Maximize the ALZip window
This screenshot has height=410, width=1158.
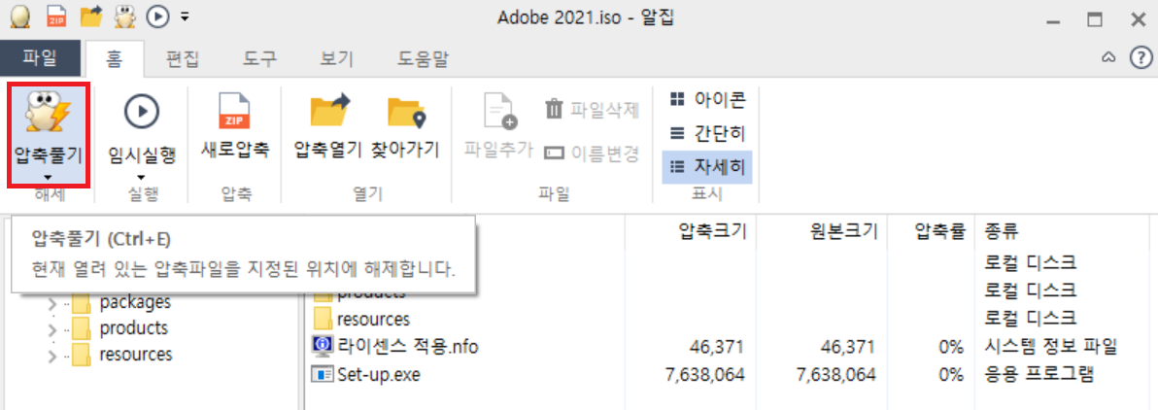1095,20
